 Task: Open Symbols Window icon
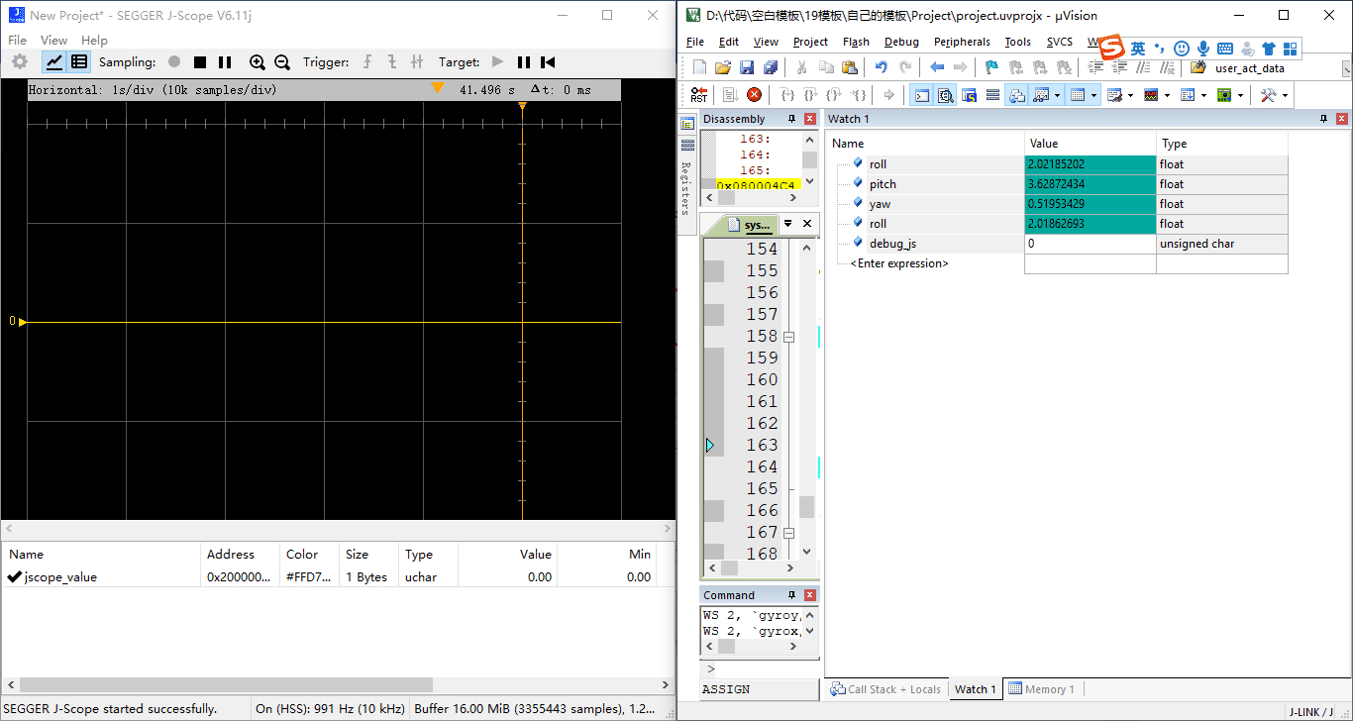pyautogui.click(x=969, y=95)
